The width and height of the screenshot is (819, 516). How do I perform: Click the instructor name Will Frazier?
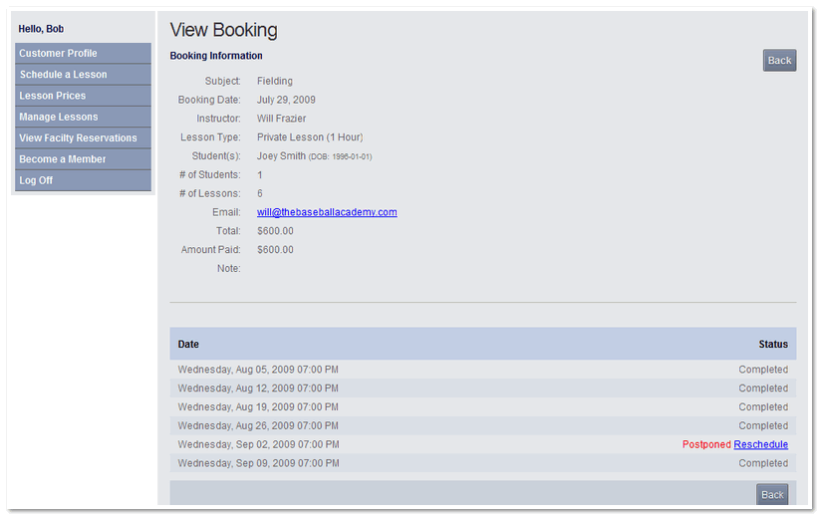click(x=282, y=119)
